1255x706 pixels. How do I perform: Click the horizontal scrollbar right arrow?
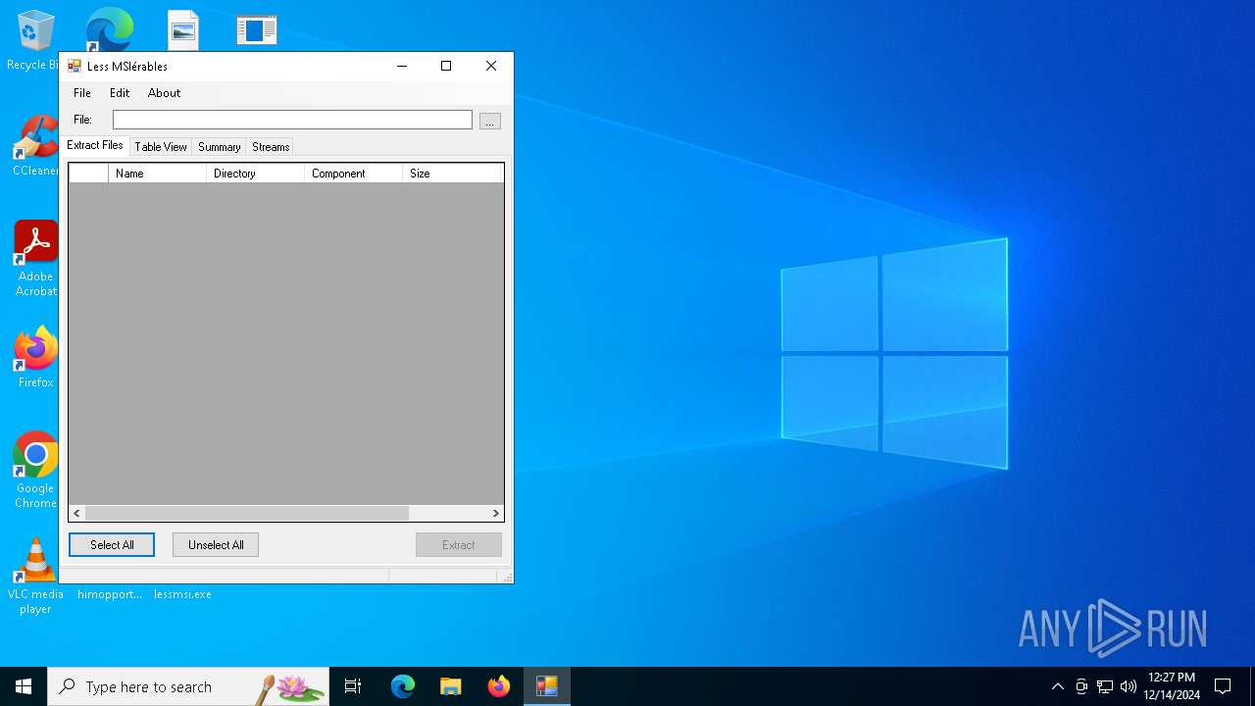tap(495, 513)
